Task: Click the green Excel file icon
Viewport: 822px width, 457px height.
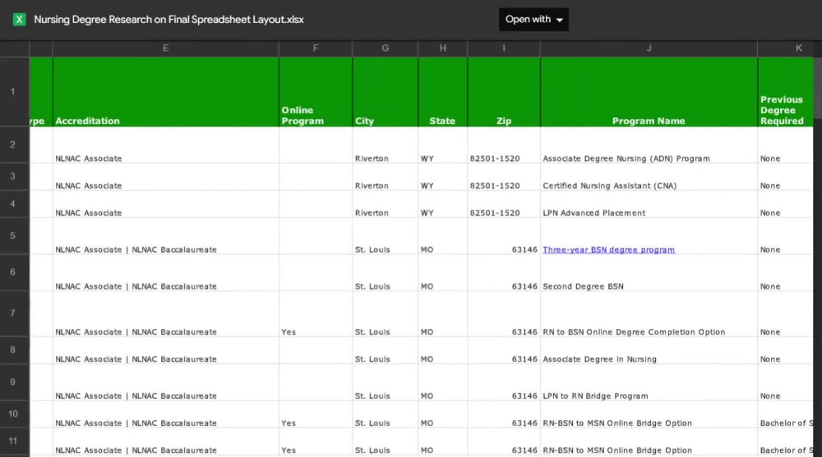Action: click(x=20, y=20)
